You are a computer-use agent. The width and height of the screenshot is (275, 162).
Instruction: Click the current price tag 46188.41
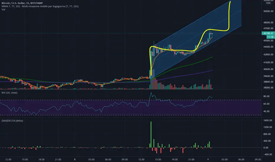[268, 33]
